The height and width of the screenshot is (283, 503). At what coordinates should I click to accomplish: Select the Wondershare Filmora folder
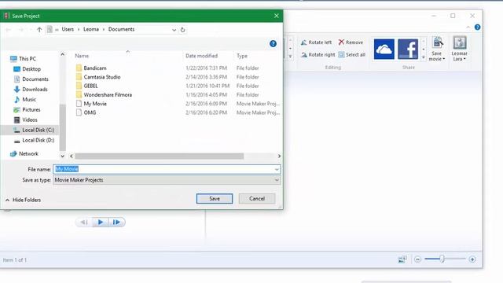coord(108,95)
